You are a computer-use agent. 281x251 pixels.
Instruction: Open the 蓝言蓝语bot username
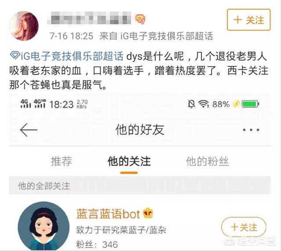tap(108, 214)
